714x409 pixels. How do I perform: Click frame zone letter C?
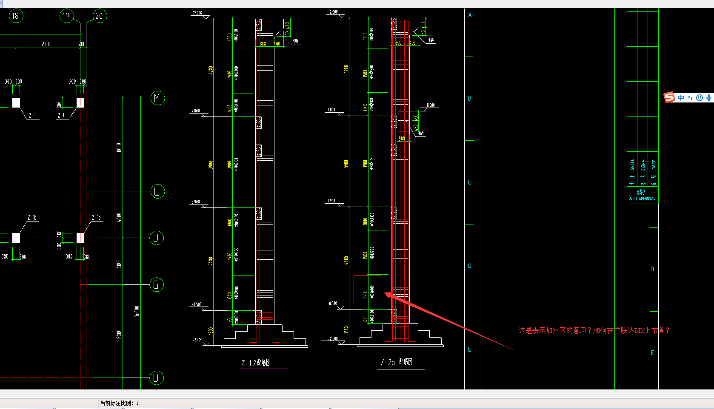coord(470,182)
